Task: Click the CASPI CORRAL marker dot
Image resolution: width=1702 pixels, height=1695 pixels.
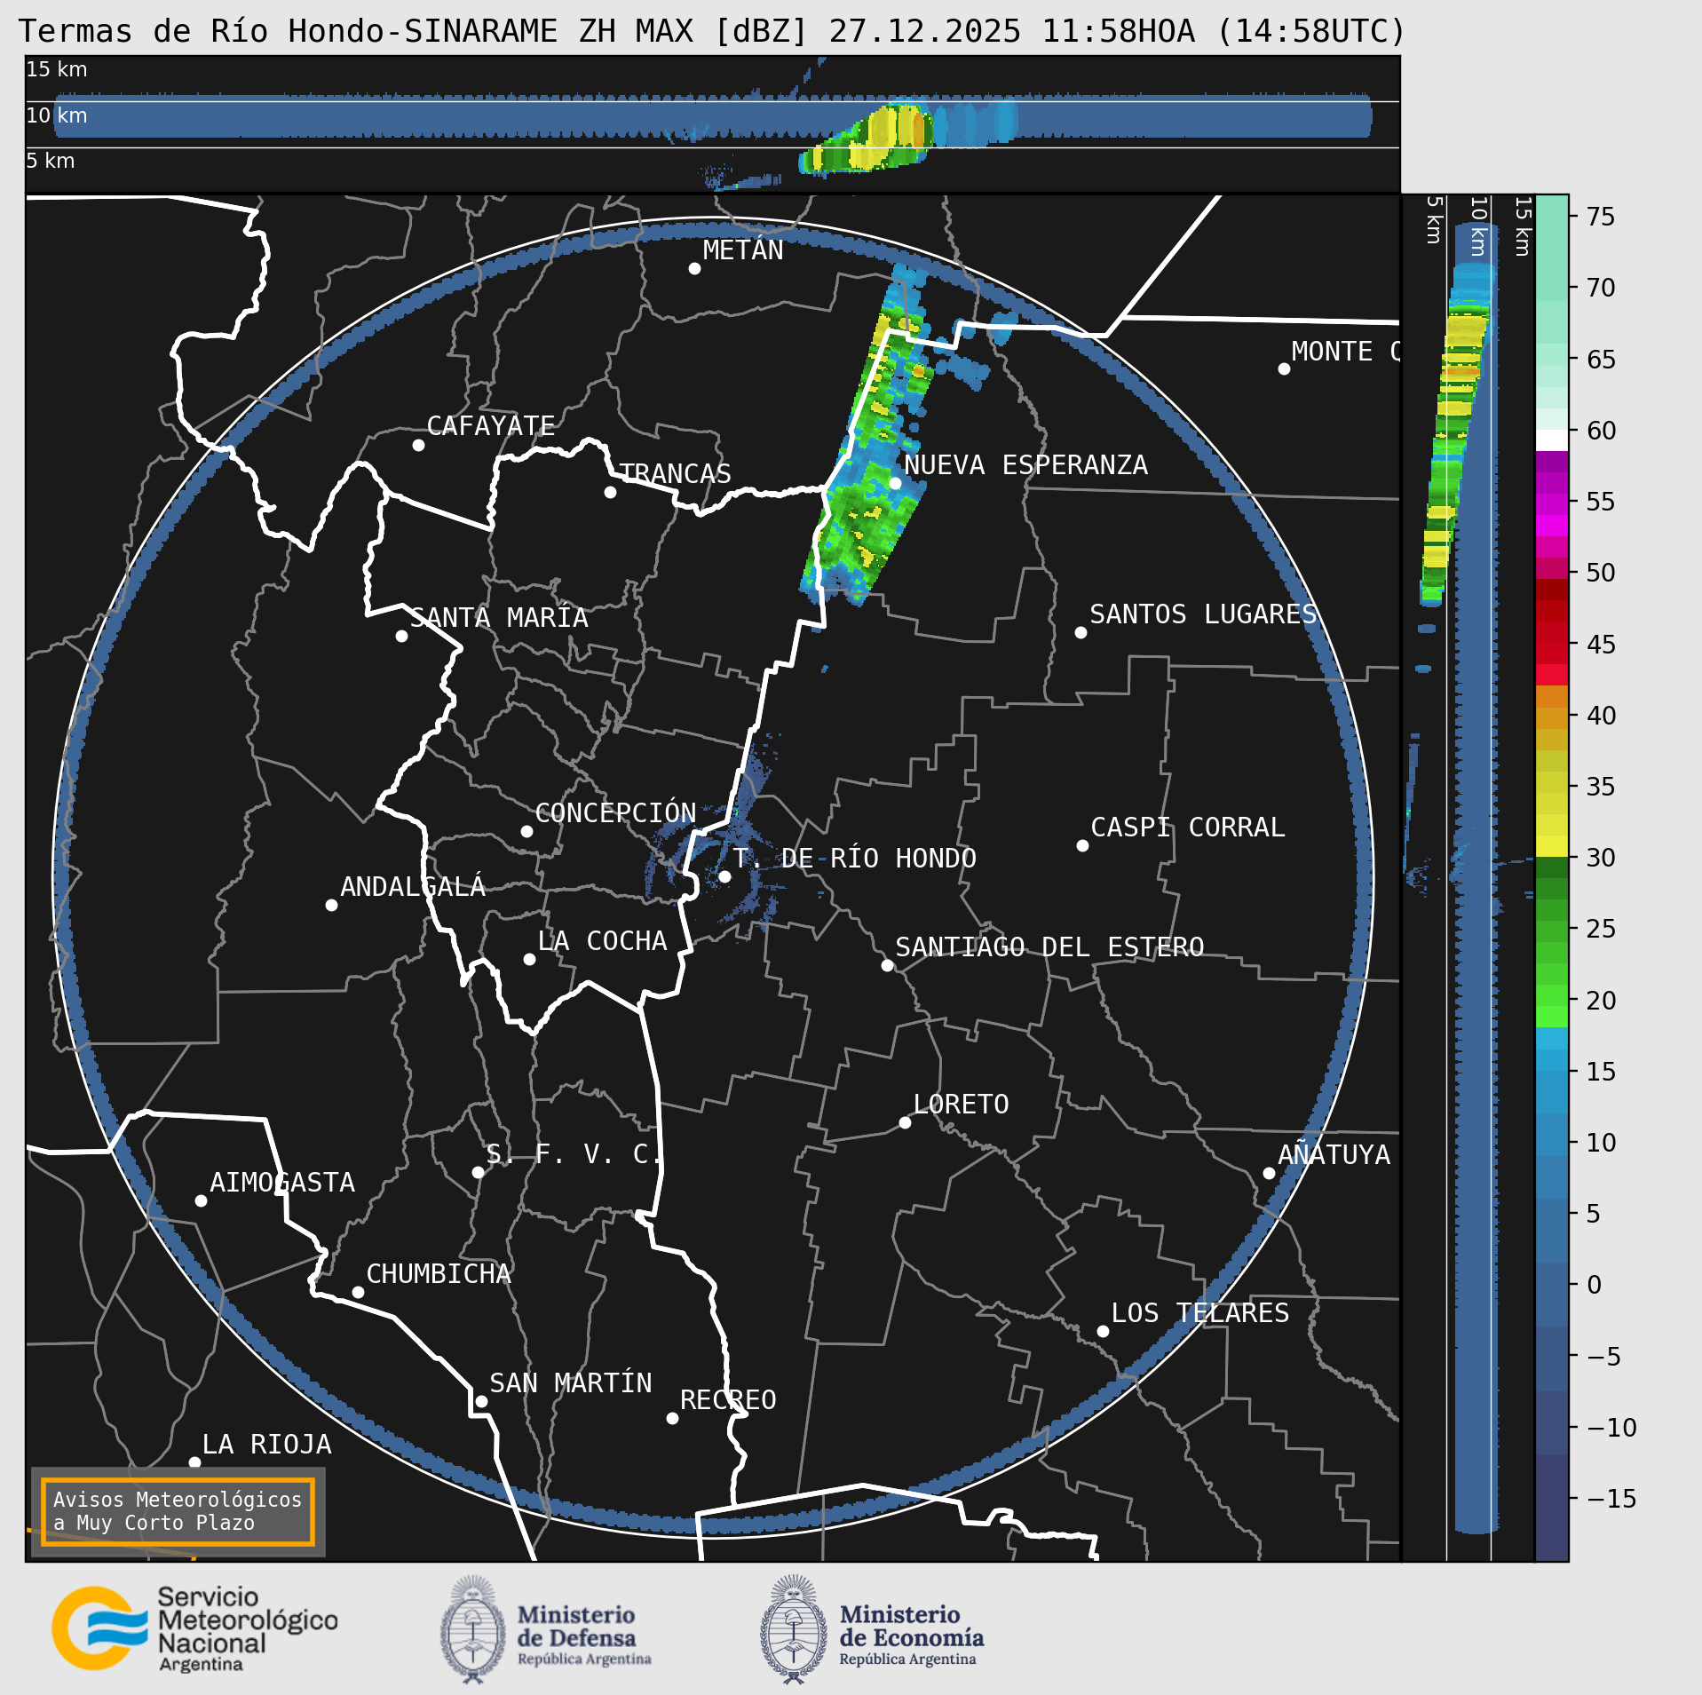Action: 1082,845
